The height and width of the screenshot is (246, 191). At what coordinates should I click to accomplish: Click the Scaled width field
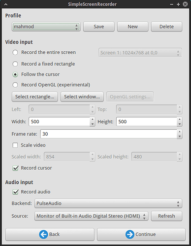(x=67, y=157)
